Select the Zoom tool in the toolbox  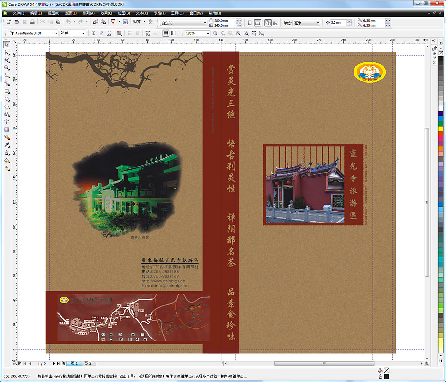(7, 67)
